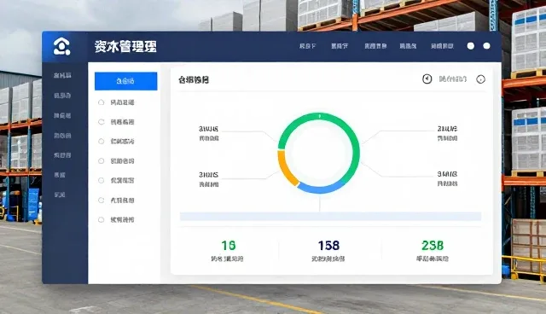Click the label text next to clock icon

[453, 79]
